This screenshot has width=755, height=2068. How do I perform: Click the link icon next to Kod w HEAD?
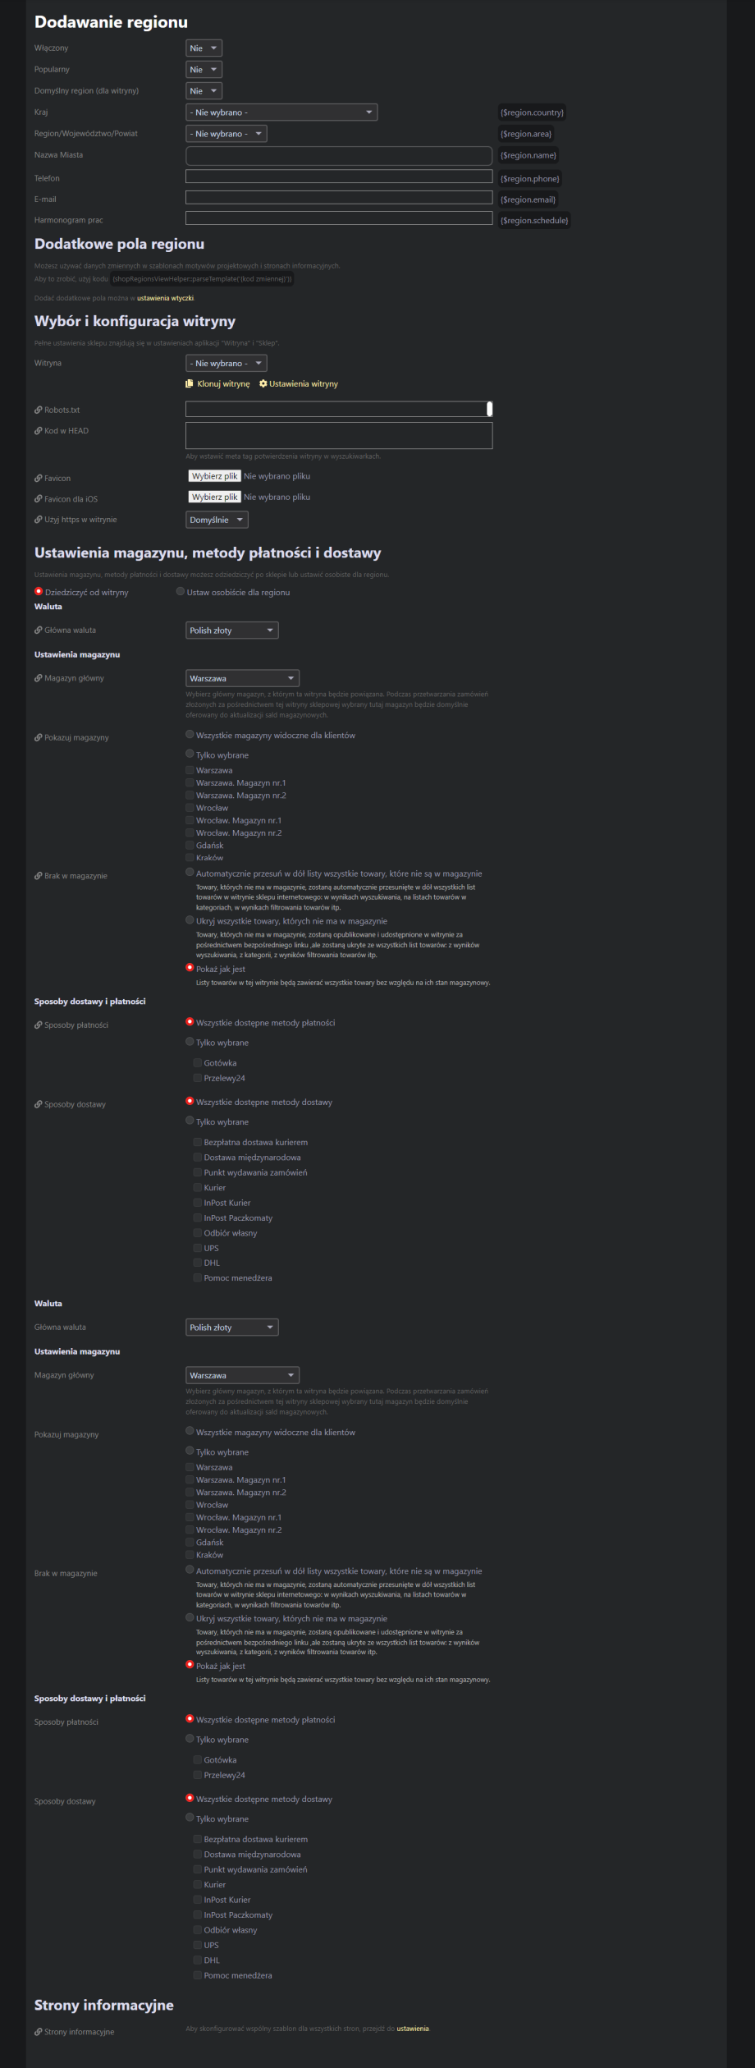39,431
